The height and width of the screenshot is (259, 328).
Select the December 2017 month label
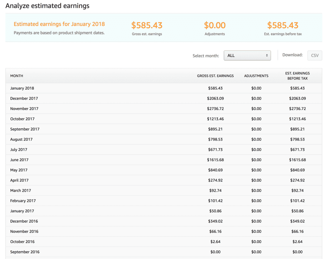coord(24,98)
